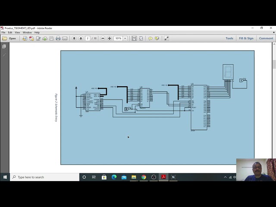Screen dimensions: 276x207
Task: Open the Tools pane
Action: (229, 38)
